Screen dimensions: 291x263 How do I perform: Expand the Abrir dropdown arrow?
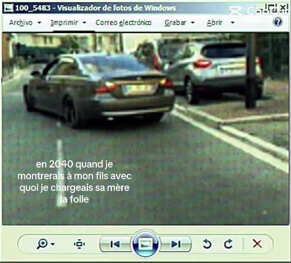coord(232,23)
